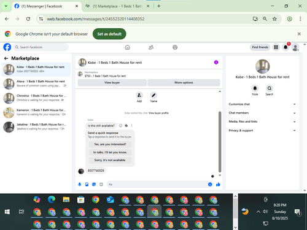The height and width of the screenshot is (230, 307).
Task: Expand Privacy & support section
Action: tap(262, 131)
